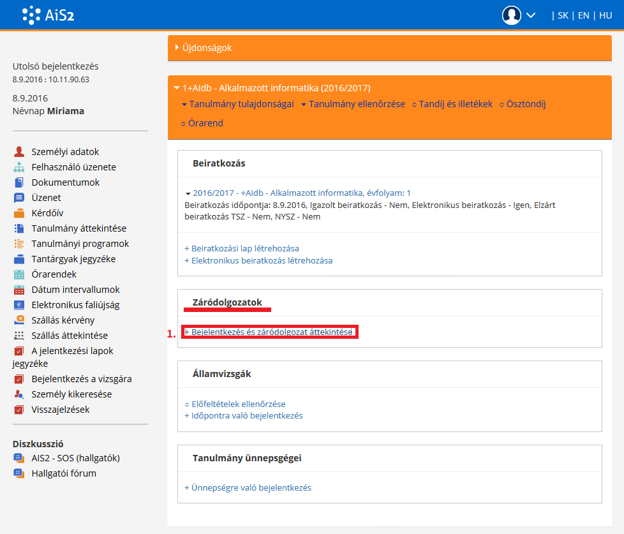Open the user profile avatar menu
Image resolution: width=624 pixels, height=534 pixels.
coord(512,15)
